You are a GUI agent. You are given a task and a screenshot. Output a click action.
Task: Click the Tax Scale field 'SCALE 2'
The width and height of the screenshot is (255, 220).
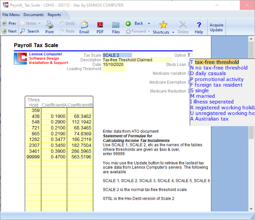click(117, 55)
